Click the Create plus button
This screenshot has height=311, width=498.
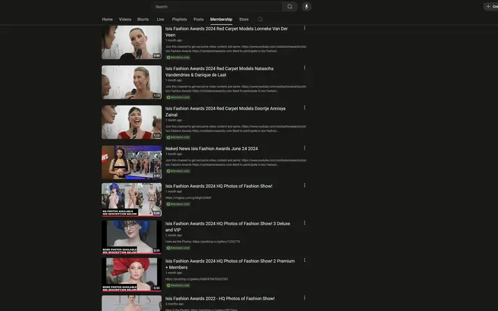tap(491, 7)
